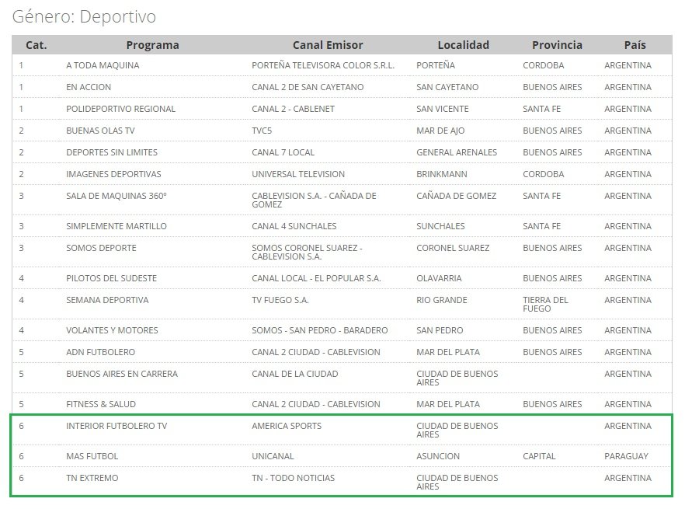
Task: Click the Género: Deportivo heading
Action: pyautogui.click(x=84, y=16)
